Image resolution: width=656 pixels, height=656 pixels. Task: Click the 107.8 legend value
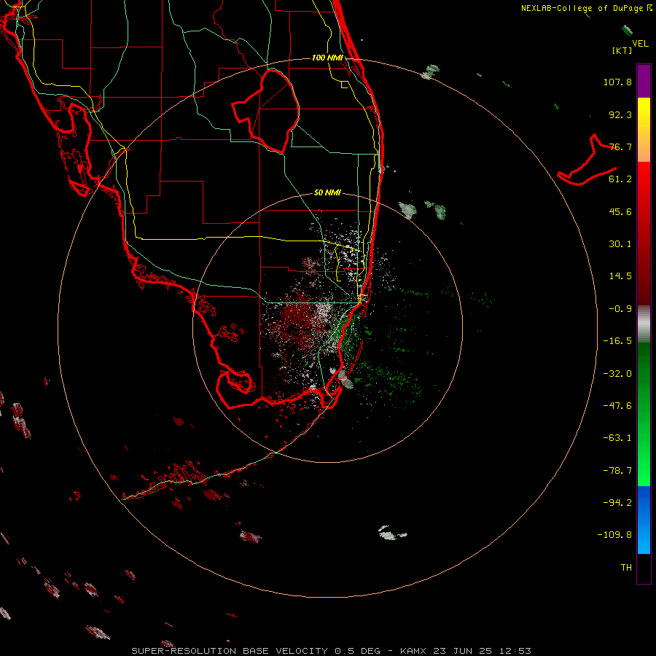[x=617, y=82]
